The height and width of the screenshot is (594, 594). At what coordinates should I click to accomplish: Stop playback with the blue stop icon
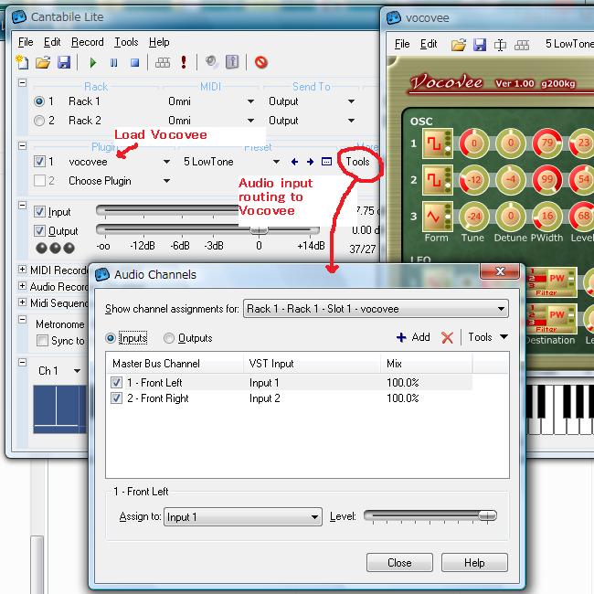point(134,62)
